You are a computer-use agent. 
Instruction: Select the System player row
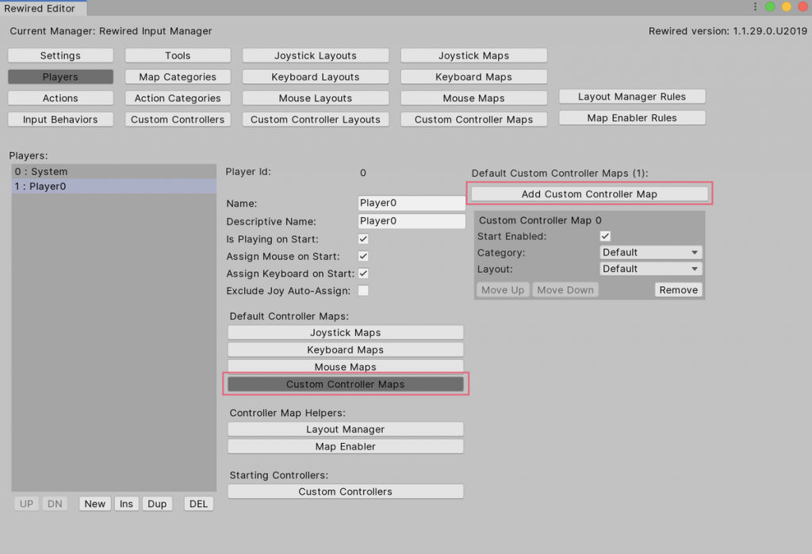tap(114, 171)
